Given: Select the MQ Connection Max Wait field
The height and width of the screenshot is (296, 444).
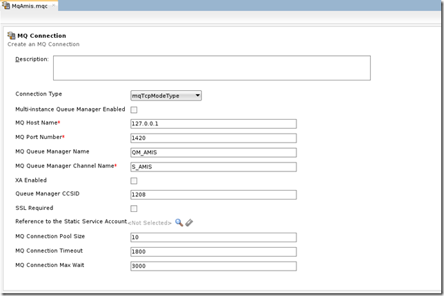Looking at the screenshot, I should (x=213, y=266).
